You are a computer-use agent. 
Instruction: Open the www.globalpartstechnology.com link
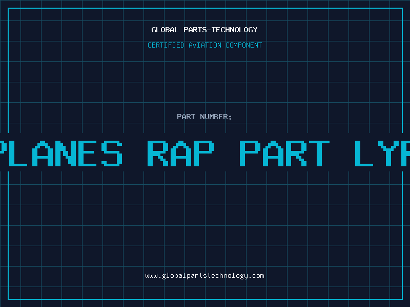[204, 276]
